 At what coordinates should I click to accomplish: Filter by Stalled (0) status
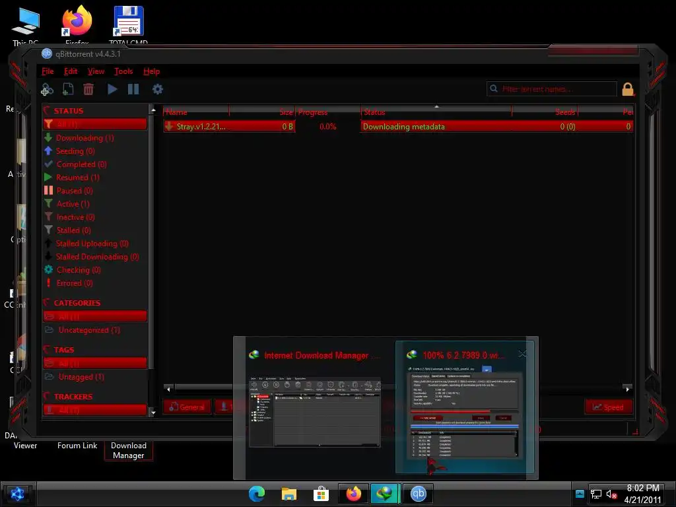pos(73,230)
